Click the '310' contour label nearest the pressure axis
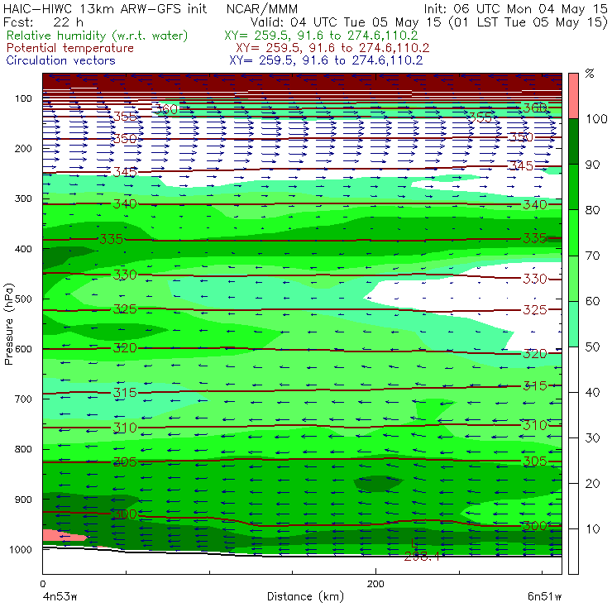 125,428
